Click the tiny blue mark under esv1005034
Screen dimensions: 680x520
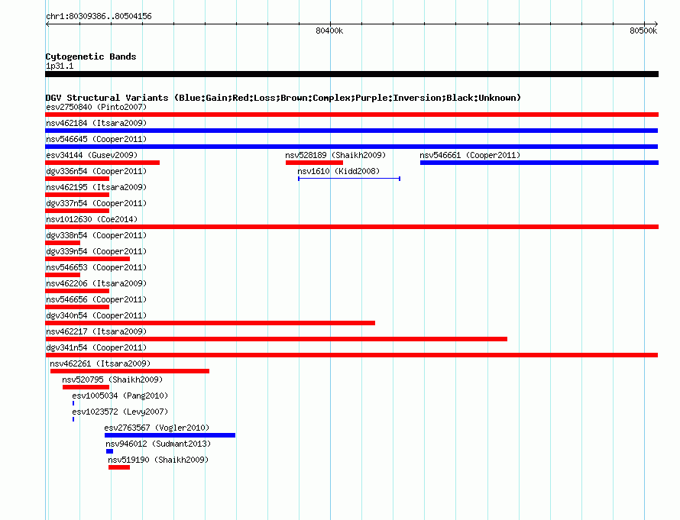pos(73,403)
